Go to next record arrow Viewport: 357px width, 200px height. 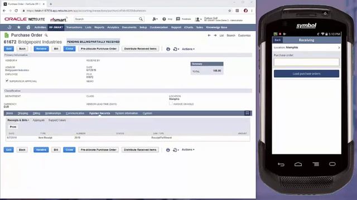(215, 36)
